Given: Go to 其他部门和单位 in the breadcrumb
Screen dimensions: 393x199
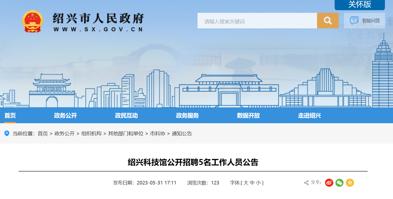Looking at the screenshot, I should tap(126, 134).
